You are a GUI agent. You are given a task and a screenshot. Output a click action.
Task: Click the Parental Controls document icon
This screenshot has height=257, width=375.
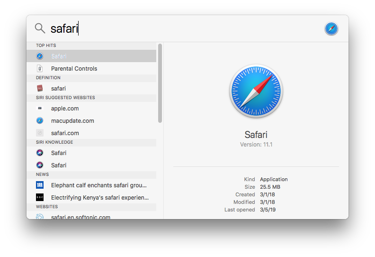click(40, 69)
